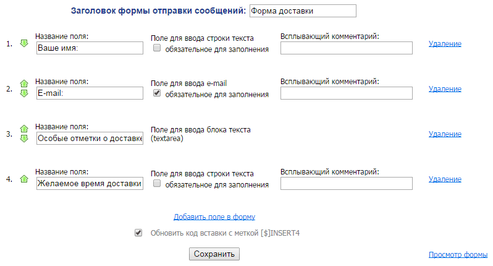Move field 3 down with the green arrow

24,139
